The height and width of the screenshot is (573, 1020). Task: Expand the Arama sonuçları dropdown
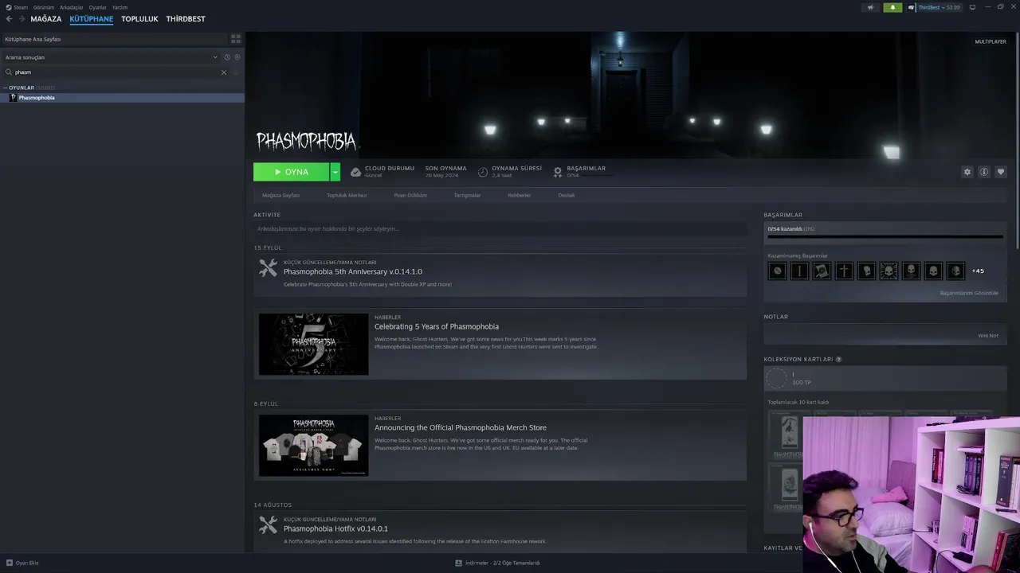[215, 57]
